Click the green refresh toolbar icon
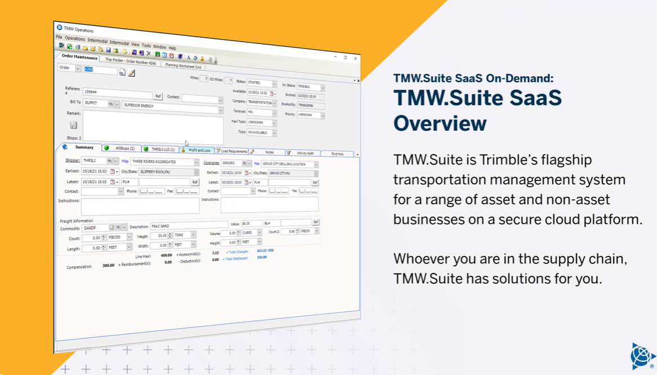 tap(69, 46)
